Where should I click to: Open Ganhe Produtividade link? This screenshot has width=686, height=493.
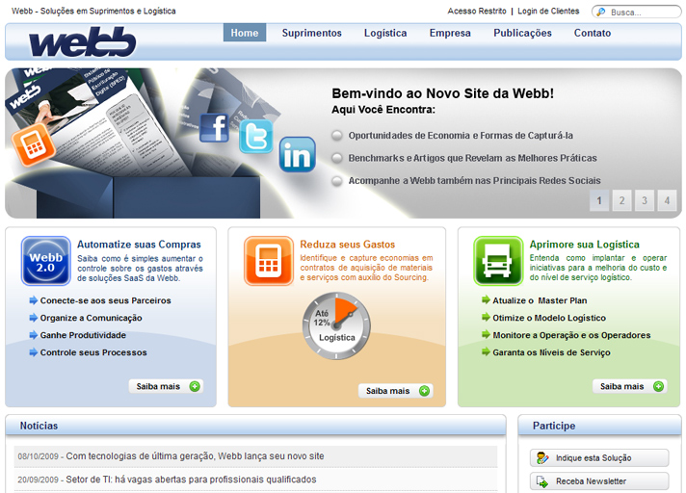(83, 335)
